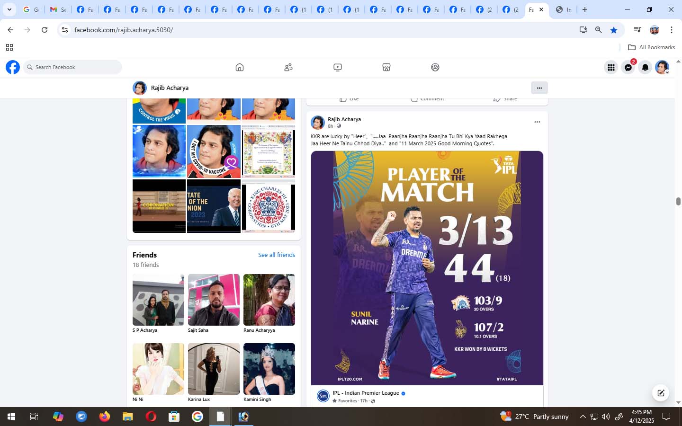
Task: Open the weather widget 27°C Partly sunny
Action: click(535, 417)
